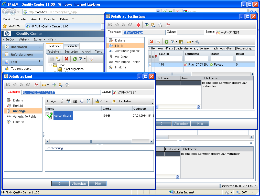Run spell check in Details zu Lauf toolbar
Screen dimensions: 260x196
(54, 85)
